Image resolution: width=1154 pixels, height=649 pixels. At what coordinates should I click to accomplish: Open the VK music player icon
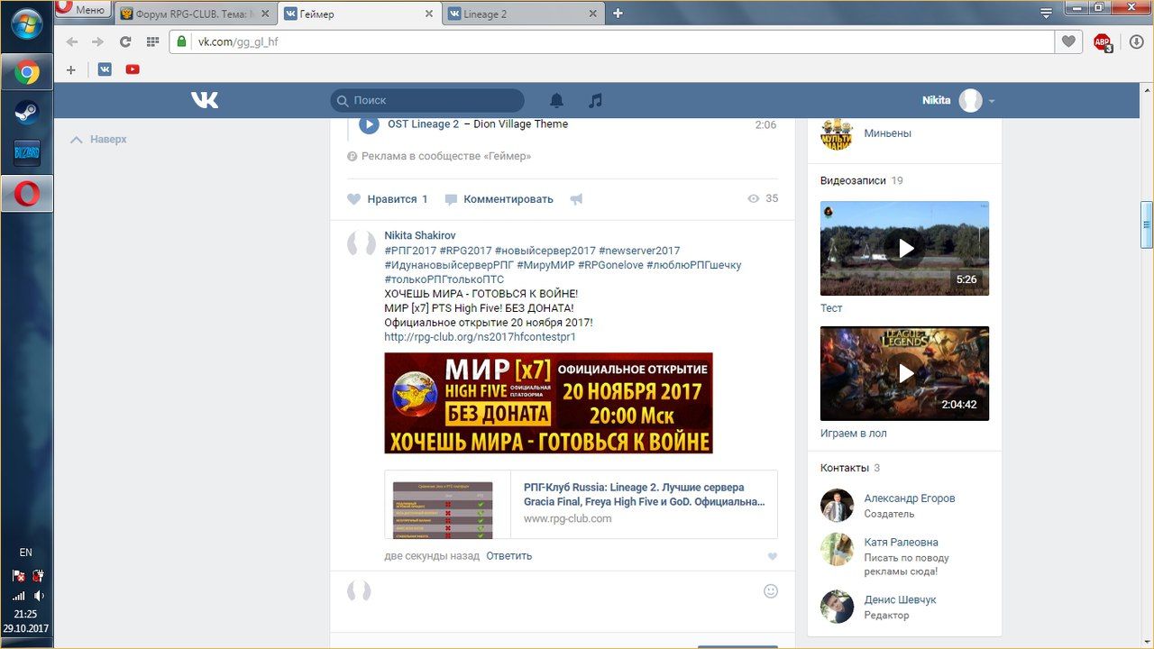595,100
